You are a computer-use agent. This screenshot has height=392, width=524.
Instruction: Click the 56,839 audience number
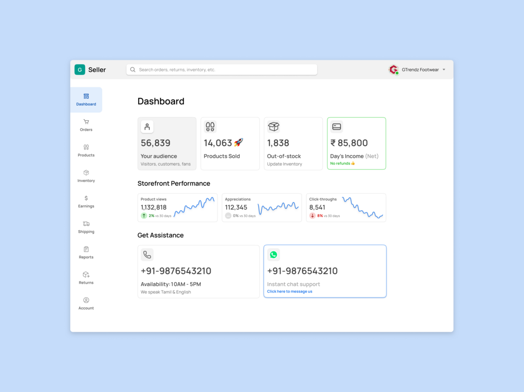coord(155,143)
